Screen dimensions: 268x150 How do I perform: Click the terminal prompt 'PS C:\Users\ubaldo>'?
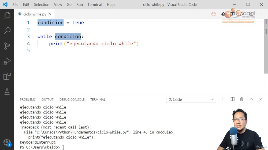(x=40, y=147)
